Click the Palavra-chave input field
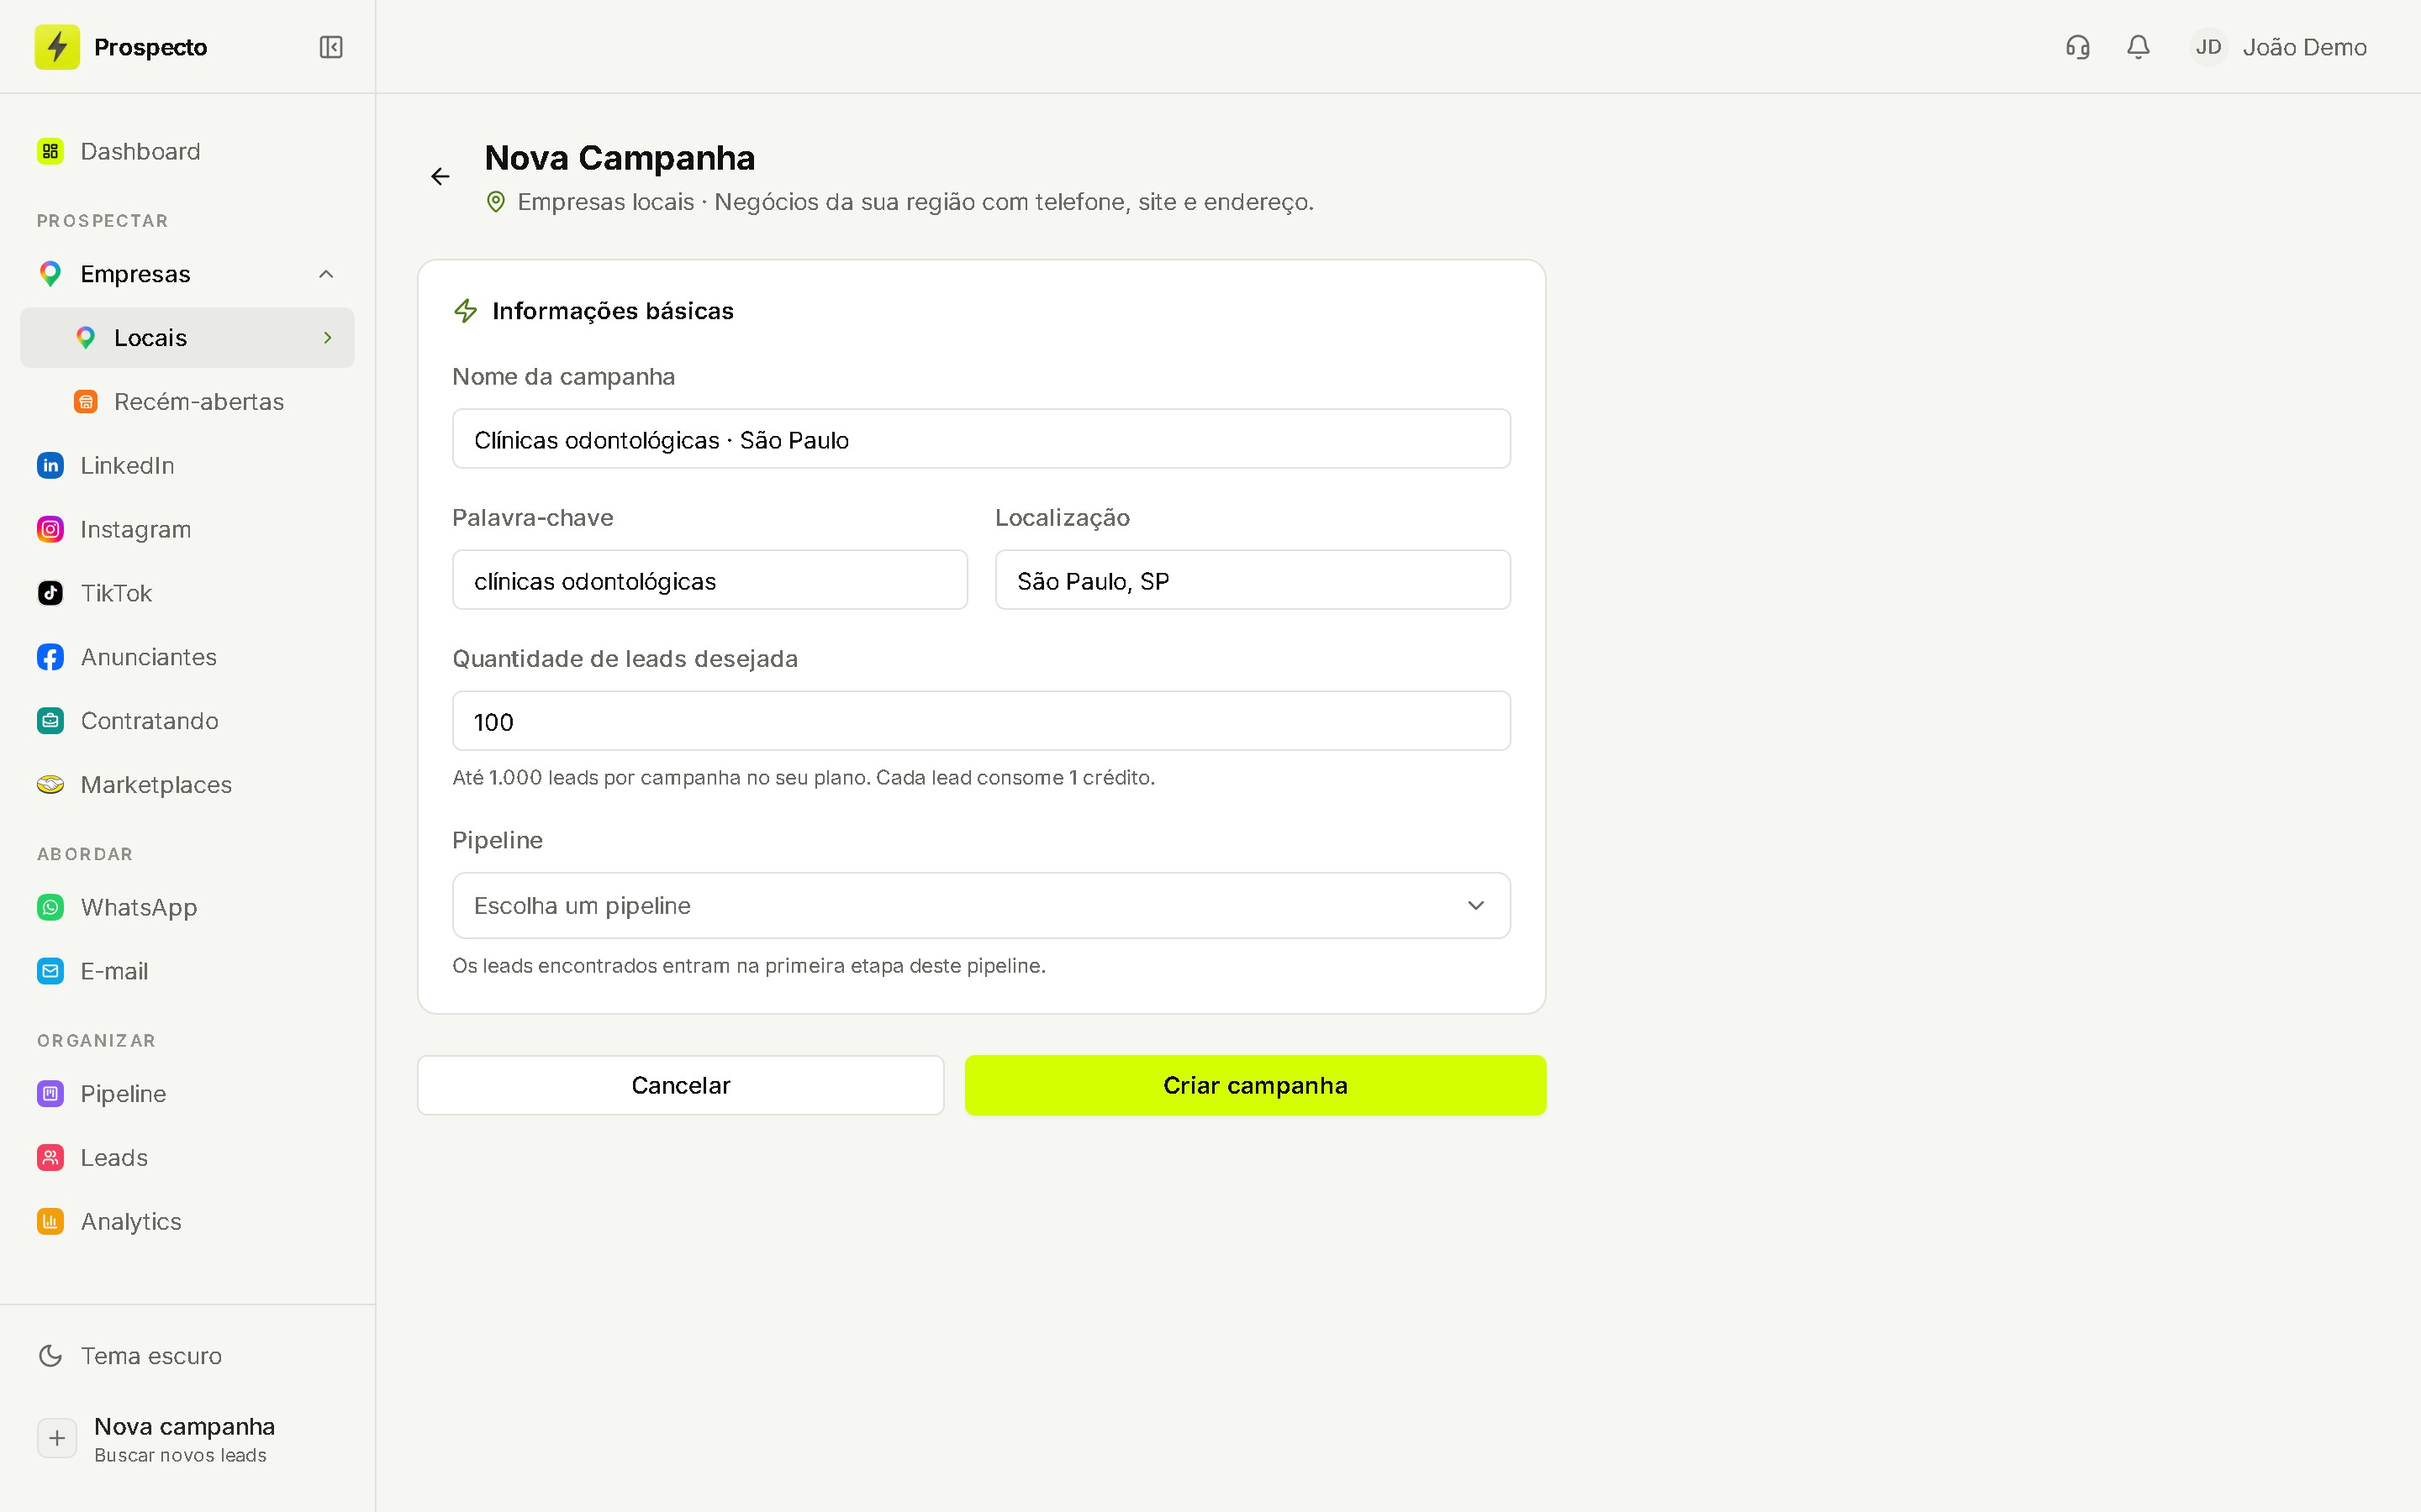 710,580
